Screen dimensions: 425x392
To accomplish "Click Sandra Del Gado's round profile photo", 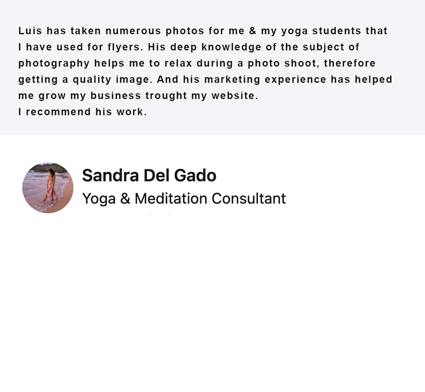I will (x=48, y=187).
